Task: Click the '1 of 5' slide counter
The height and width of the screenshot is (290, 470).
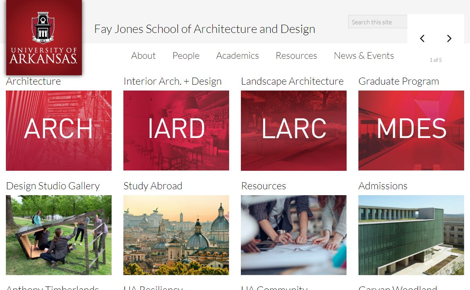Action: (436, 60)
